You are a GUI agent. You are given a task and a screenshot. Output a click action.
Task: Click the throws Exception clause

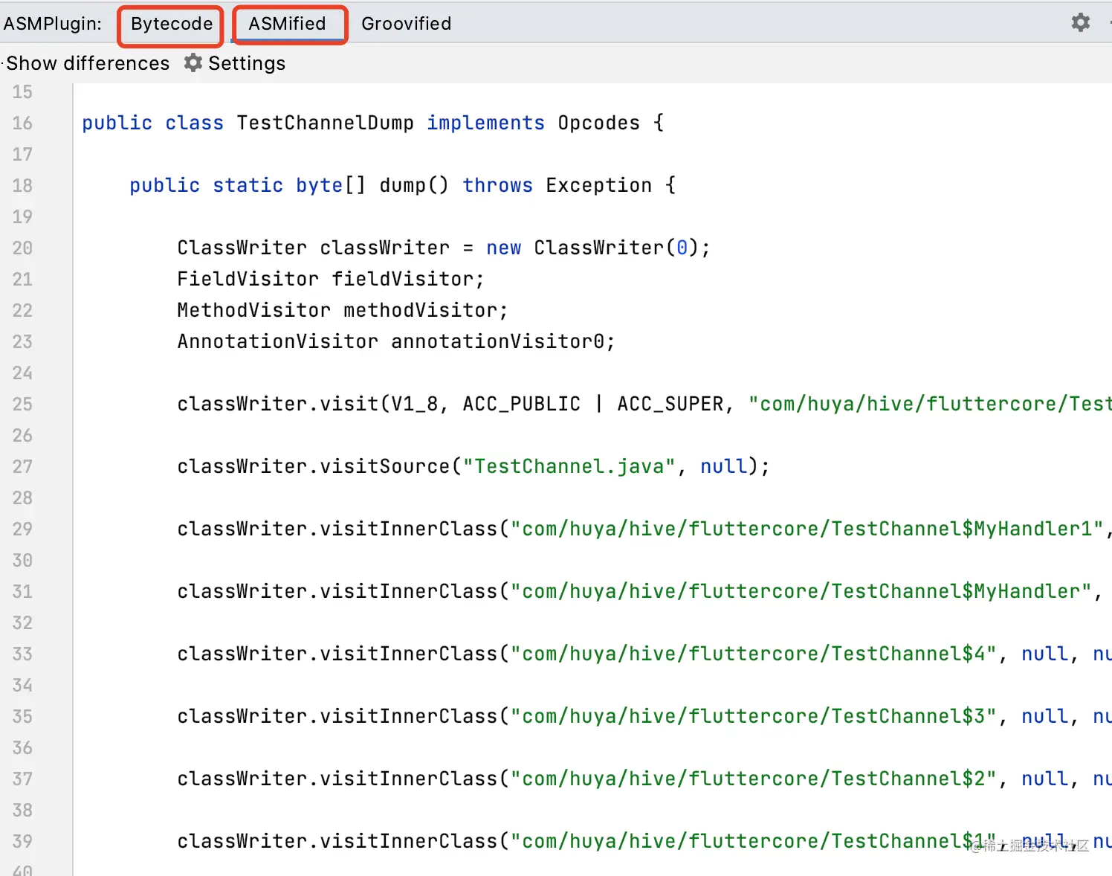tap(557, 185)
